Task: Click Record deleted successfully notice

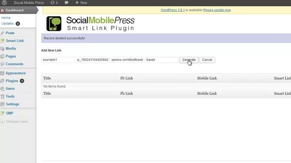Action: (166, 38)
